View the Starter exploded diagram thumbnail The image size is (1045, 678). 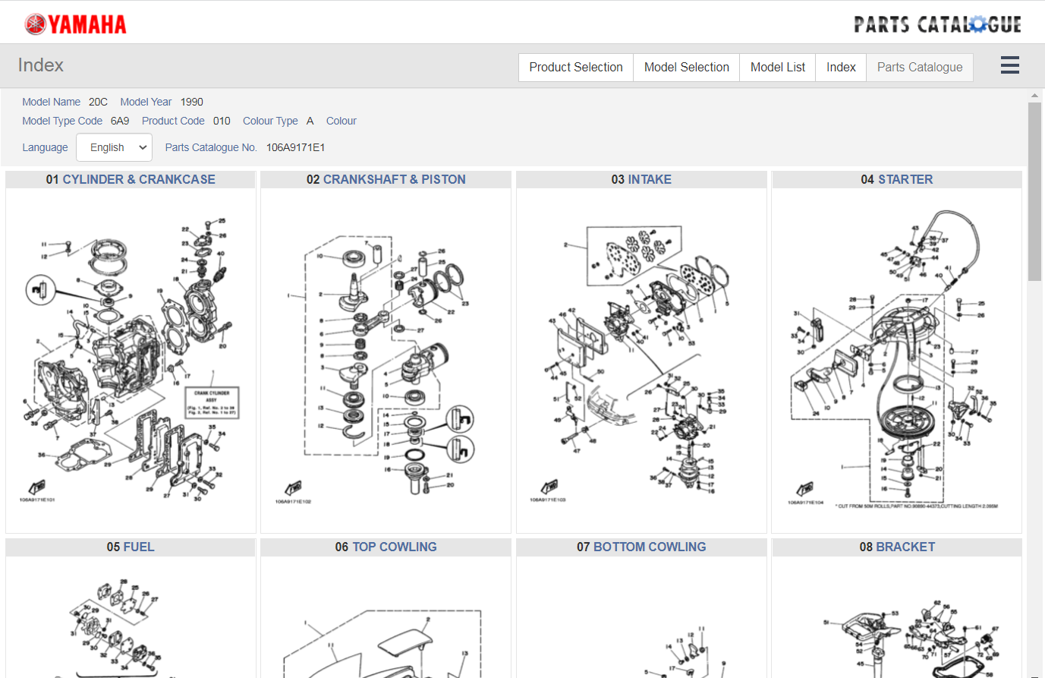click(x=897, y=361)
